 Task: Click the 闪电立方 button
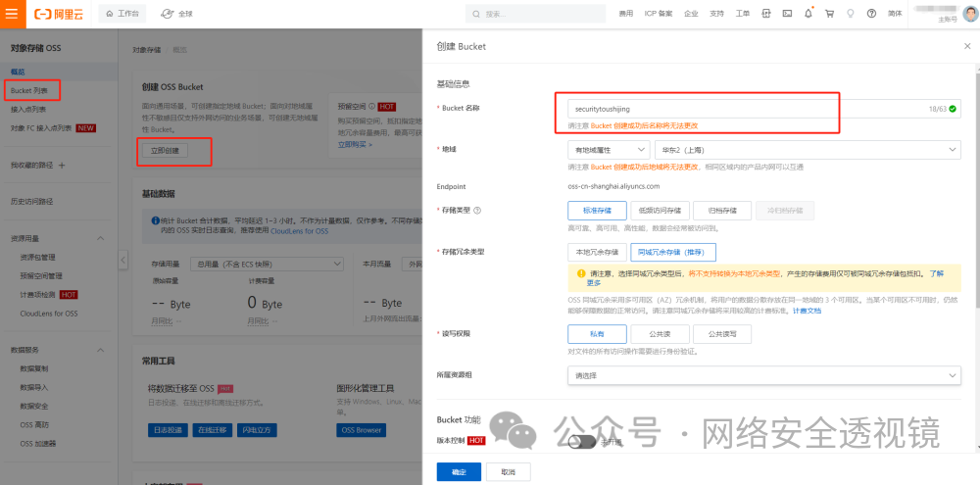click(x=258, y=430)
